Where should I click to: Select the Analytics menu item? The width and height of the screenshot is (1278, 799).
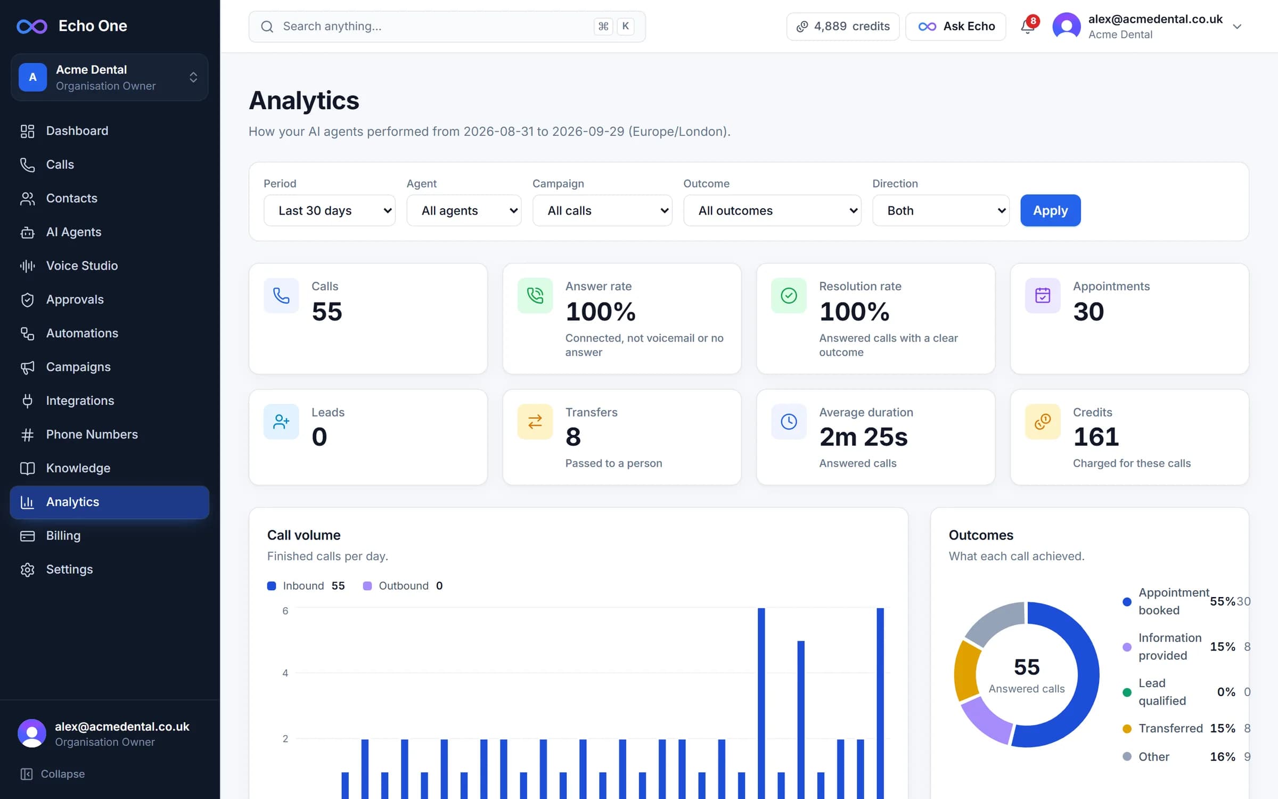(110, 502)
